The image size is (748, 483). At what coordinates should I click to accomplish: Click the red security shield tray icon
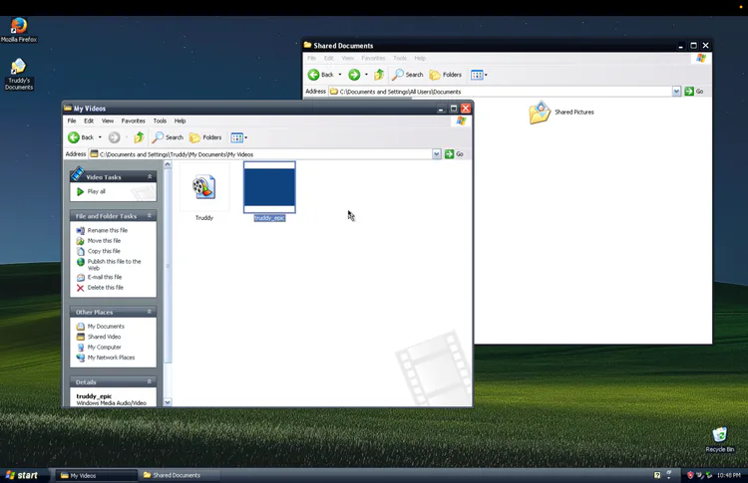click(690, 475)
